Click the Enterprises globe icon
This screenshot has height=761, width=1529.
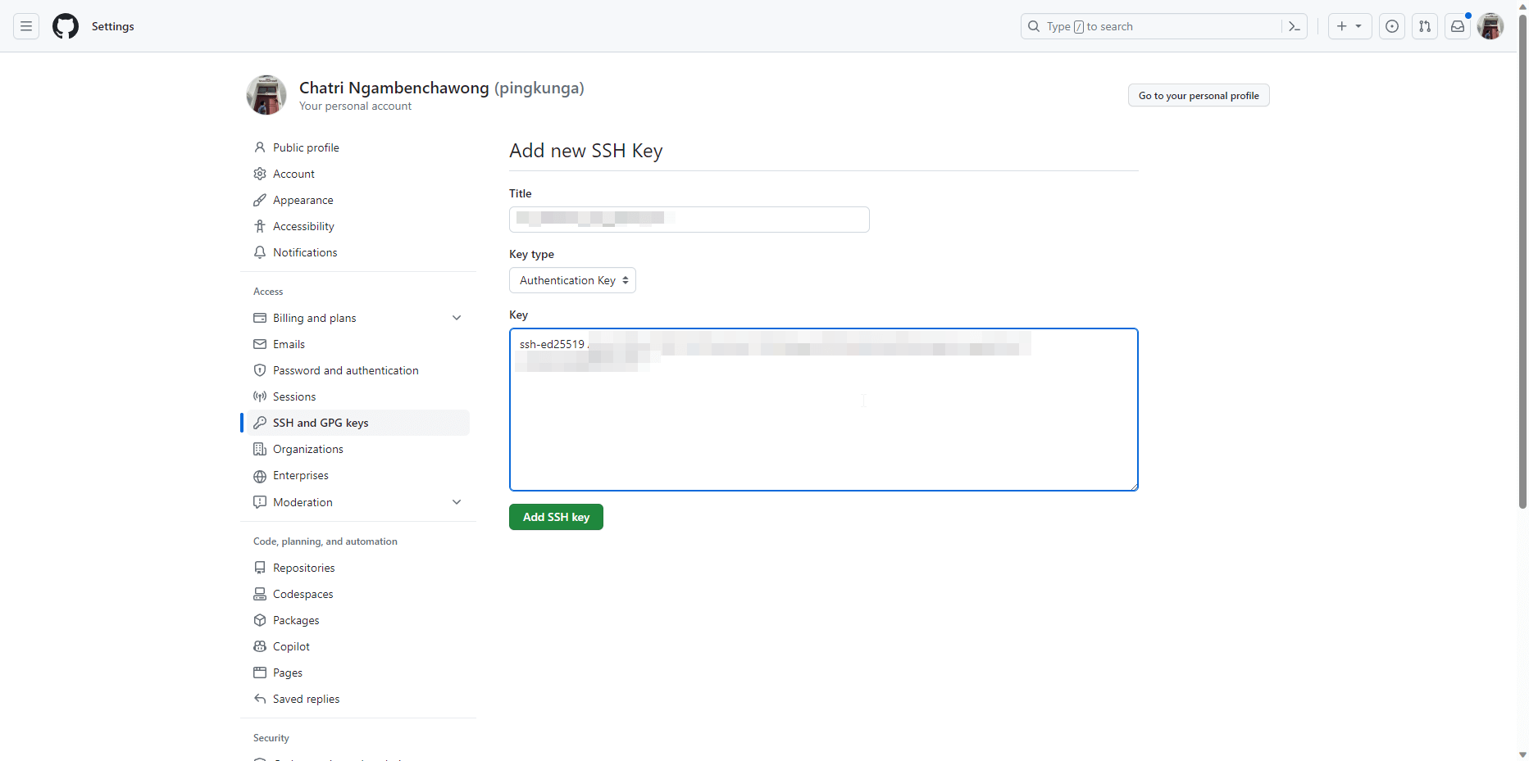(x=260, y=475)
